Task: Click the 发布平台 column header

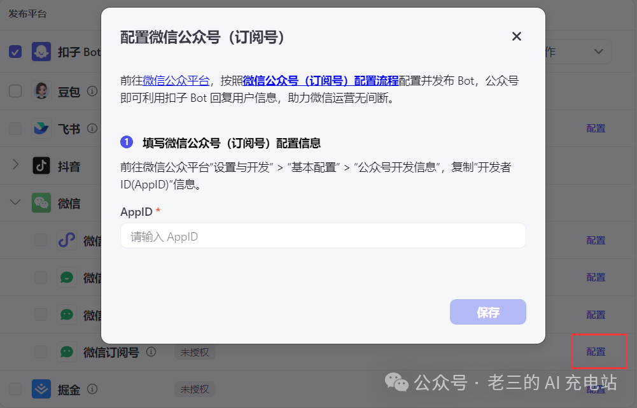Action: point(27,14)
